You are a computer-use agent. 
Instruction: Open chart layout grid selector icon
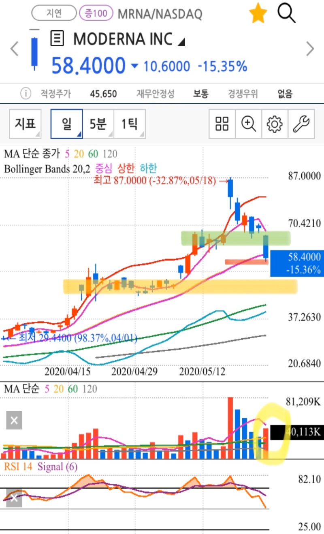click(x=222, y=124)
